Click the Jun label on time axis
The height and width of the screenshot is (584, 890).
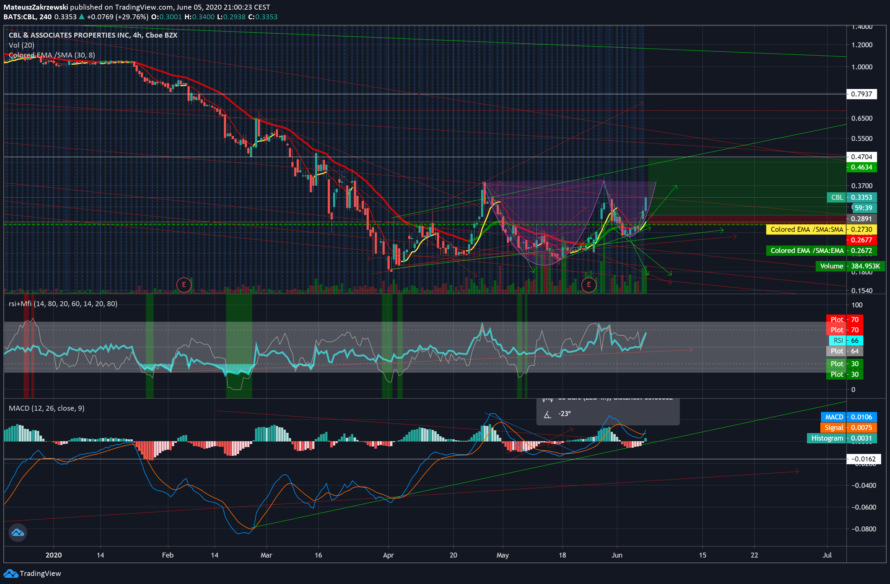tap(617, 555)
